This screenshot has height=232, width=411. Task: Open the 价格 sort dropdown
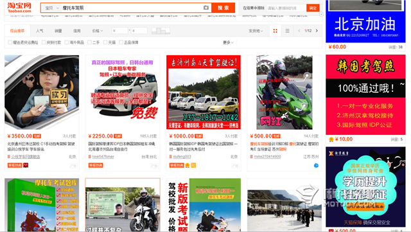point(97,31)
